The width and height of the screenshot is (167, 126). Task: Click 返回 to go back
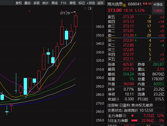coord(100,3)
